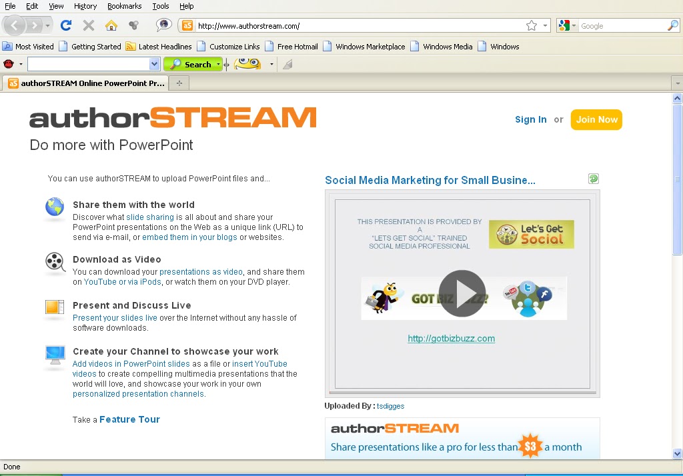Click into the Google search box
683x476 pixels.
pos(622,26)
